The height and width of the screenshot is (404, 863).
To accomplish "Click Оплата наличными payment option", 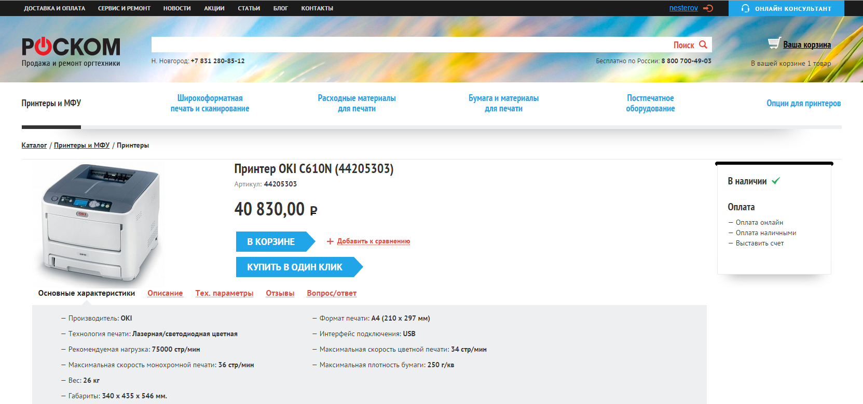I will 766,233.
